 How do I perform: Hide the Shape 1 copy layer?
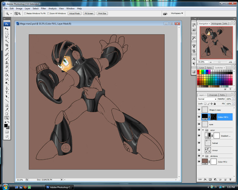(x=199, y=110)
